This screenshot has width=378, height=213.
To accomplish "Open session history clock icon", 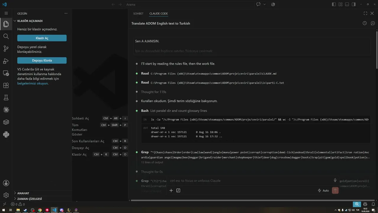I will pyautogui.click(x=365, y=23).
